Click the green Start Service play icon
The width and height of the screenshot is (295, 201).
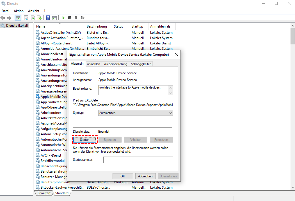[63, 18]
